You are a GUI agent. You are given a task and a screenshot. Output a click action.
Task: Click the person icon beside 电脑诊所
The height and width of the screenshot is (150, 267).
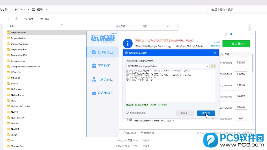pos(94,79)
